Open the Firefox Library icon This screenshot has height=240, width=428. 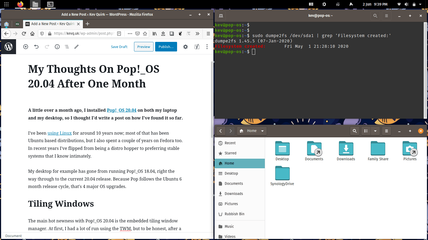154,34
